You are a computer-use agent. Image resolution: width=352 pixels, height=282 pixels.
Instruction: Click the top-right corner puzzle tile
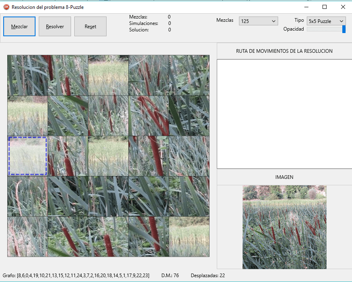pos(189,75)
